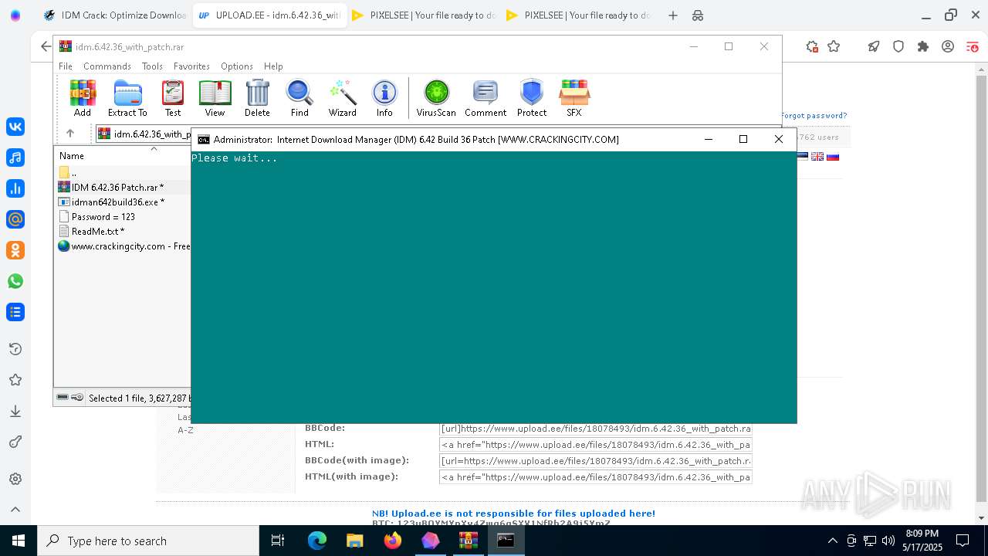This screenshot has height=556, width=988.
Task: Open browser bookmarks star in the sidebar
Action: pyautogui.click(x=15, y=380)
